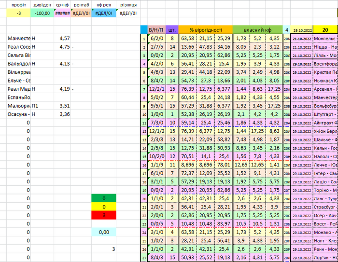Click the 'рентаб' header cell

(81, 5)
